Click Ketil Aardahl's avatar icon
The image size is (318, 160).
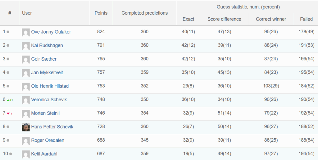[x=26, y=154]
